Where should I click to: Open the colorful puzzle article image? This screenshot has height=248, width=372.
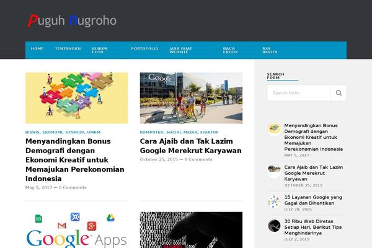coord(77,98)
